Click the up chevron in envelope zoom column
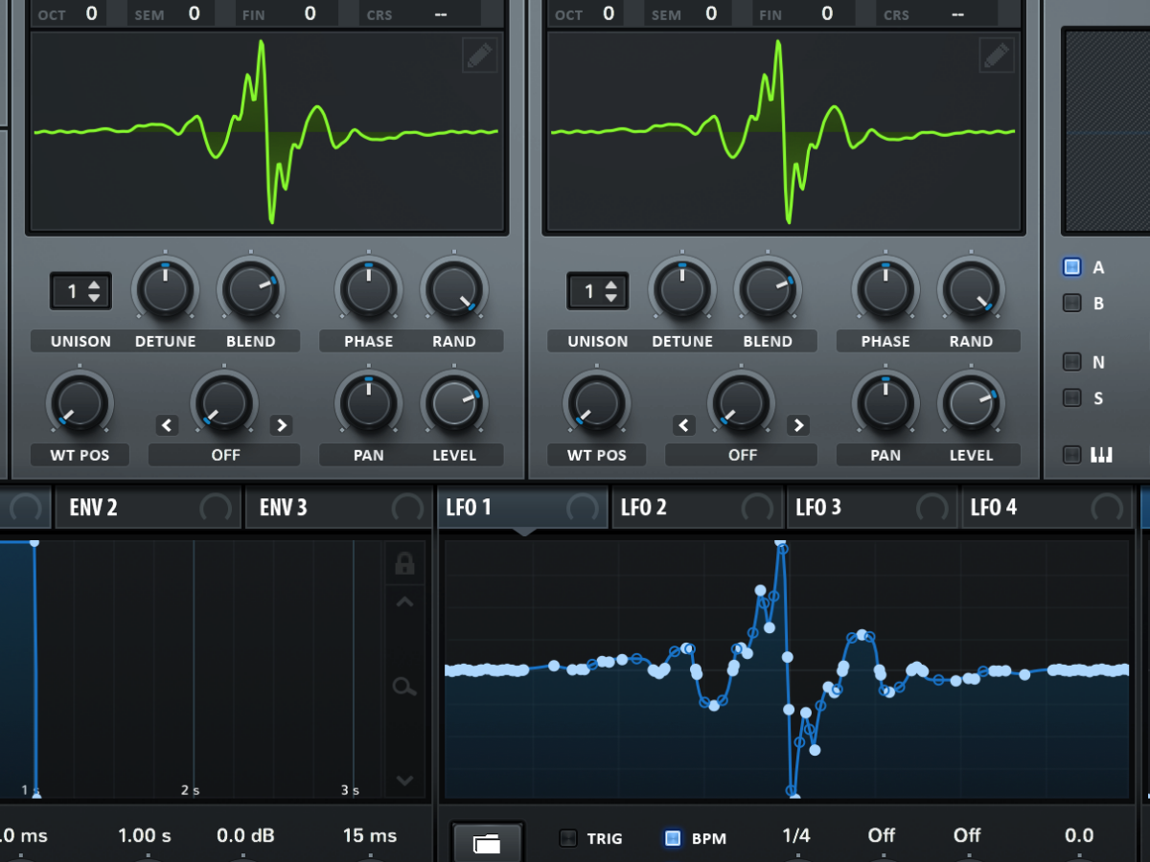Screen dimensions: 1150x862 coord(404,602)
